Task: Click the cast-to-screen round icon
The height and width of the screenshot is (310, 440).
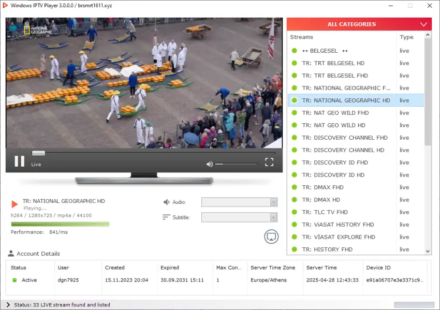Action: point(271,237)
